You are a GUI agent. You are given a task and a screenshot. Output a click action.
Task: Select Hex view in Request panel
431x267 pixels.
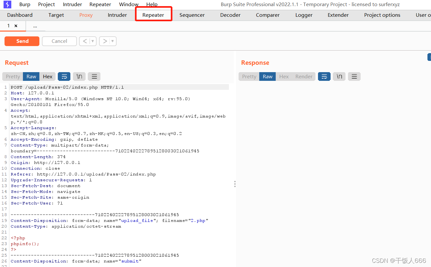pos(47,76)
